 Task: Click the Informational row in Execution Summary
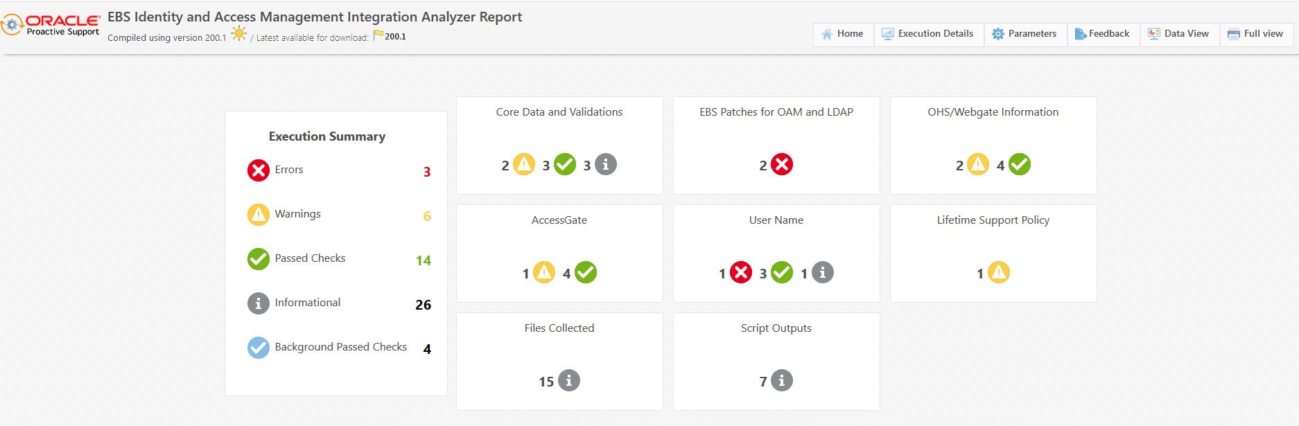click(x=307, y=303)
